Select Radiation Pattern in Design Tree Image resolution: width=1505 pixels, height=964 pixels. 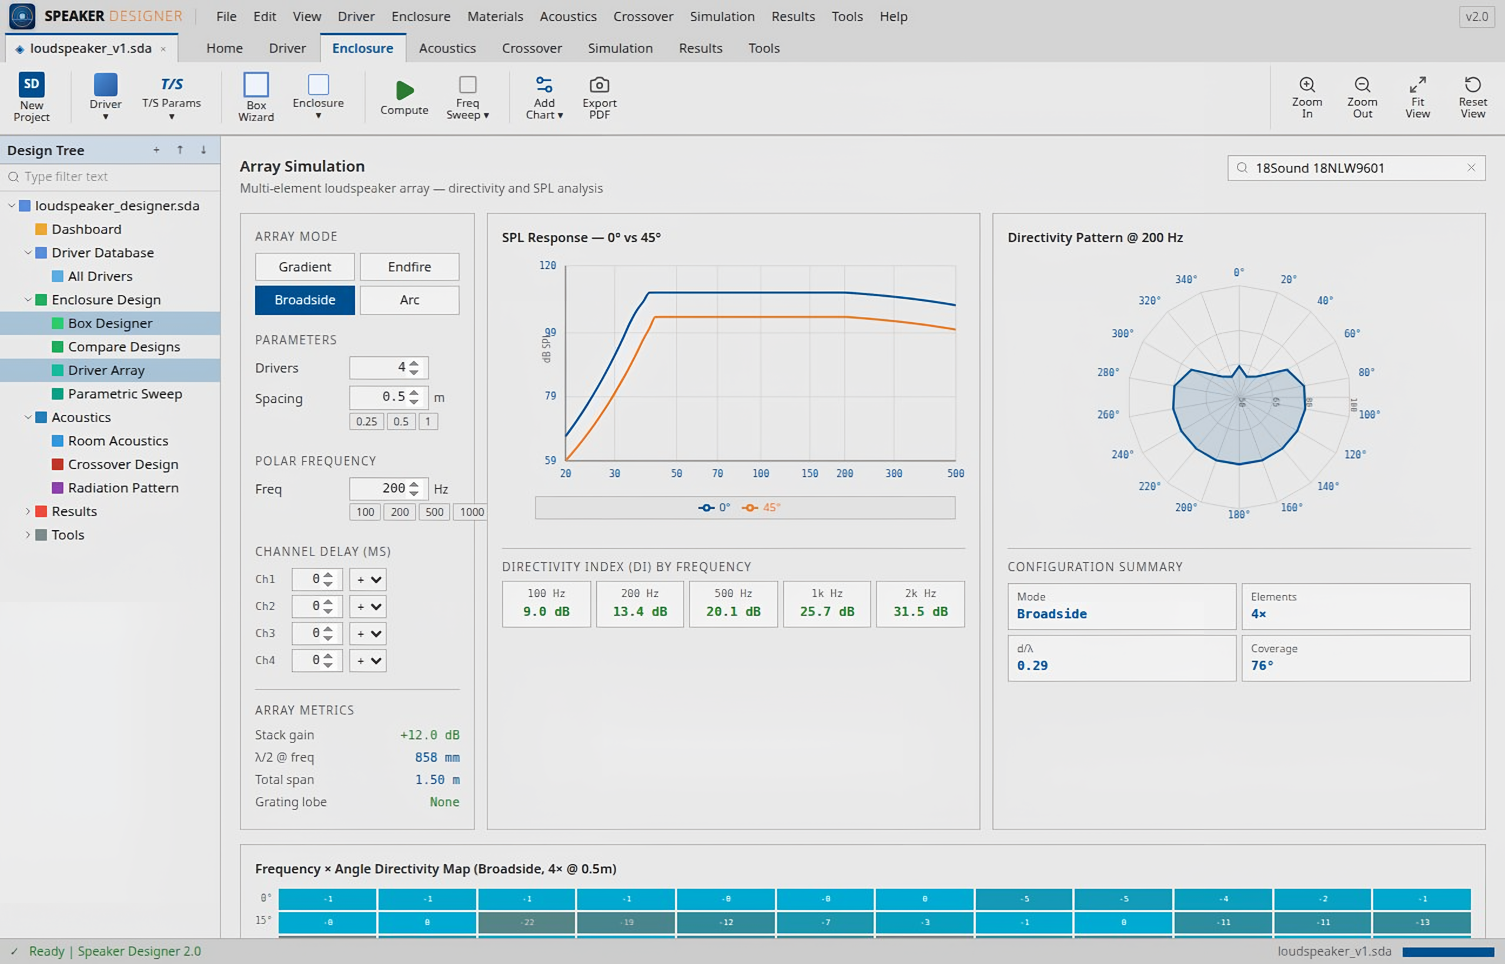123,488
